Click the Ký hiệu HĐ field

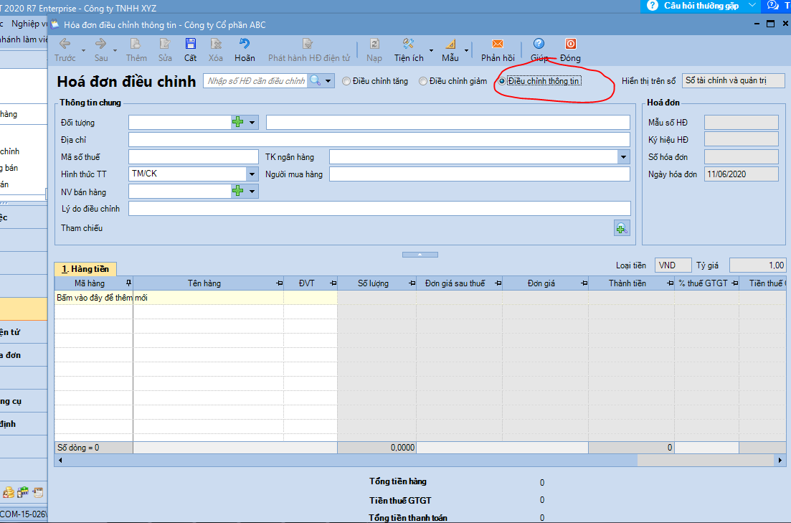pyautogui.click(x=741, y=139)
